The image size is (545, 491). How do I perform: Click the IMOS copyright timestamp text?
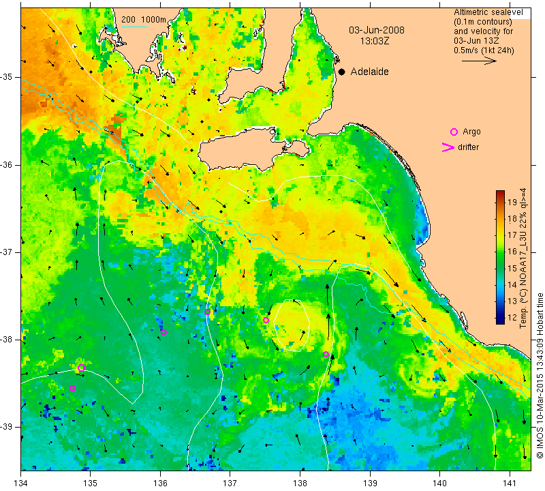[x=540, y=375]
